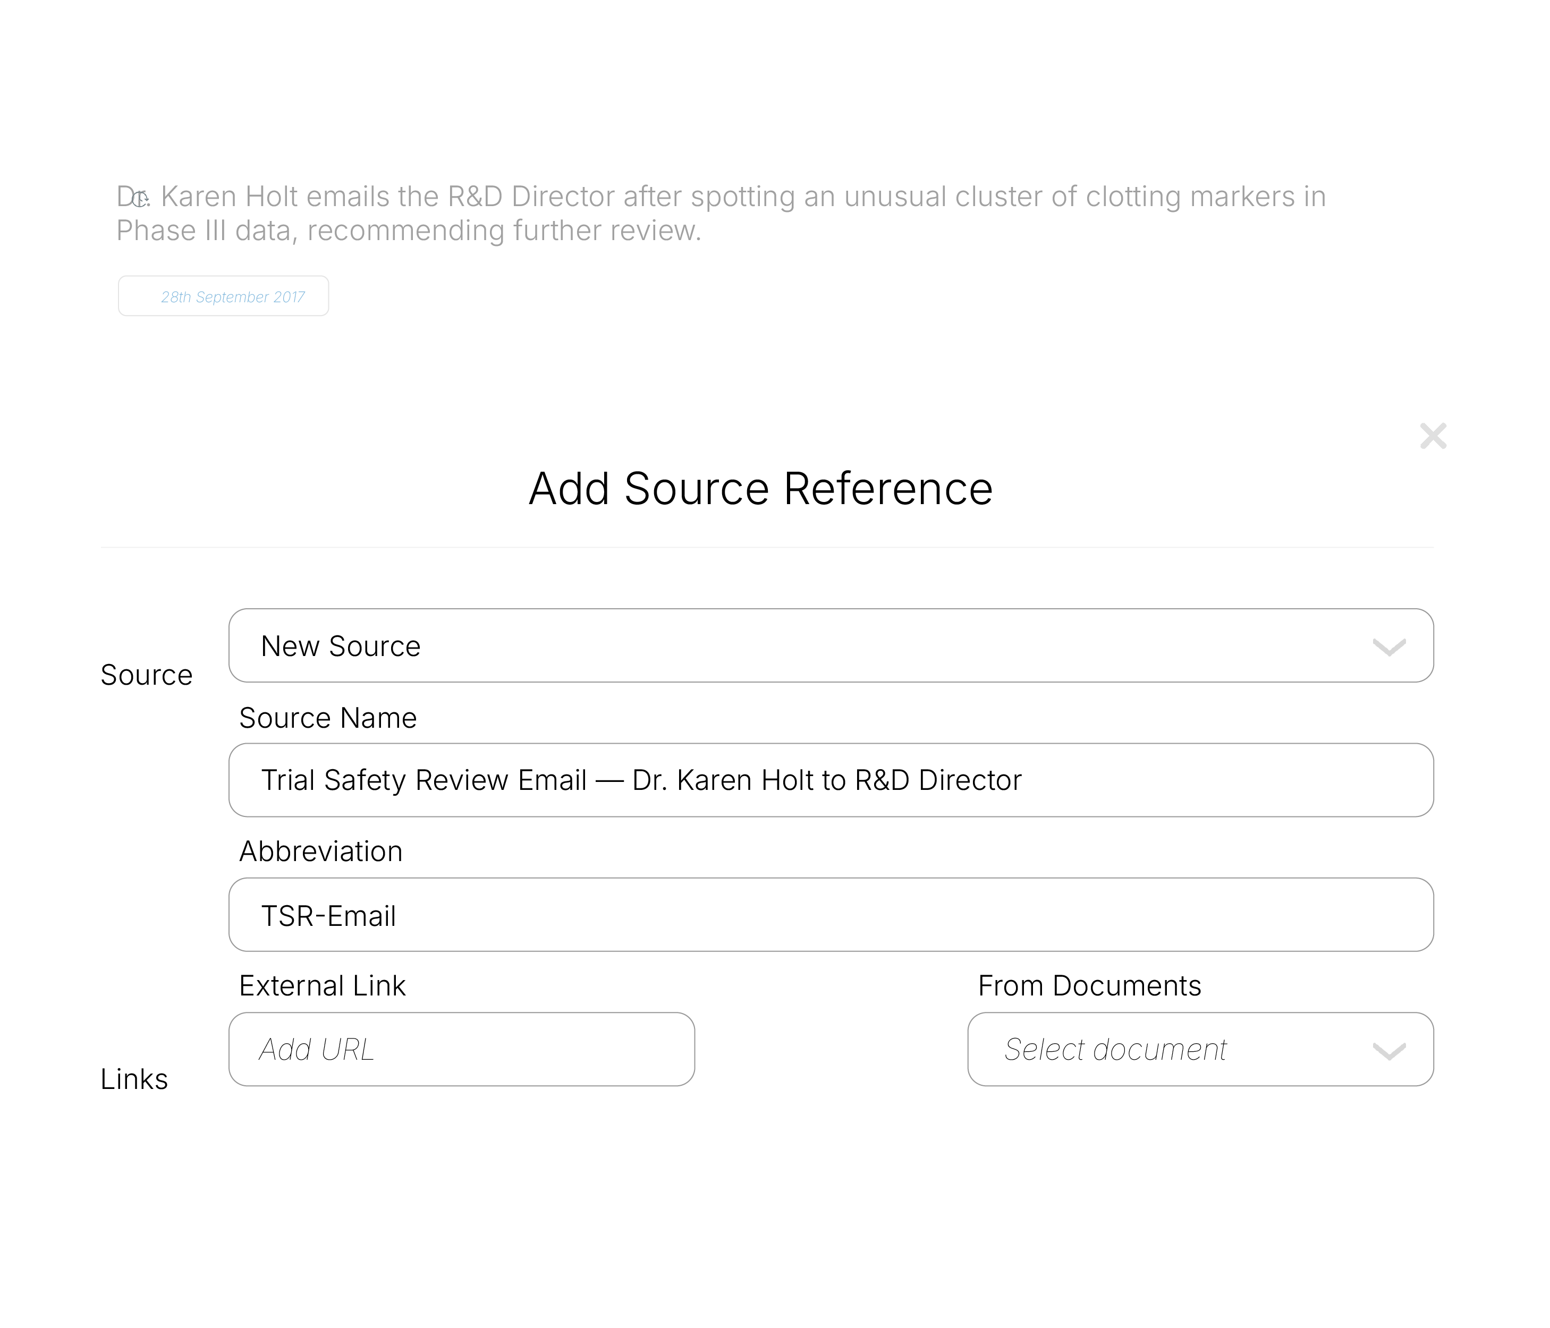
Task: Click the Abbreviation field label
Action: tap(320, 851)
